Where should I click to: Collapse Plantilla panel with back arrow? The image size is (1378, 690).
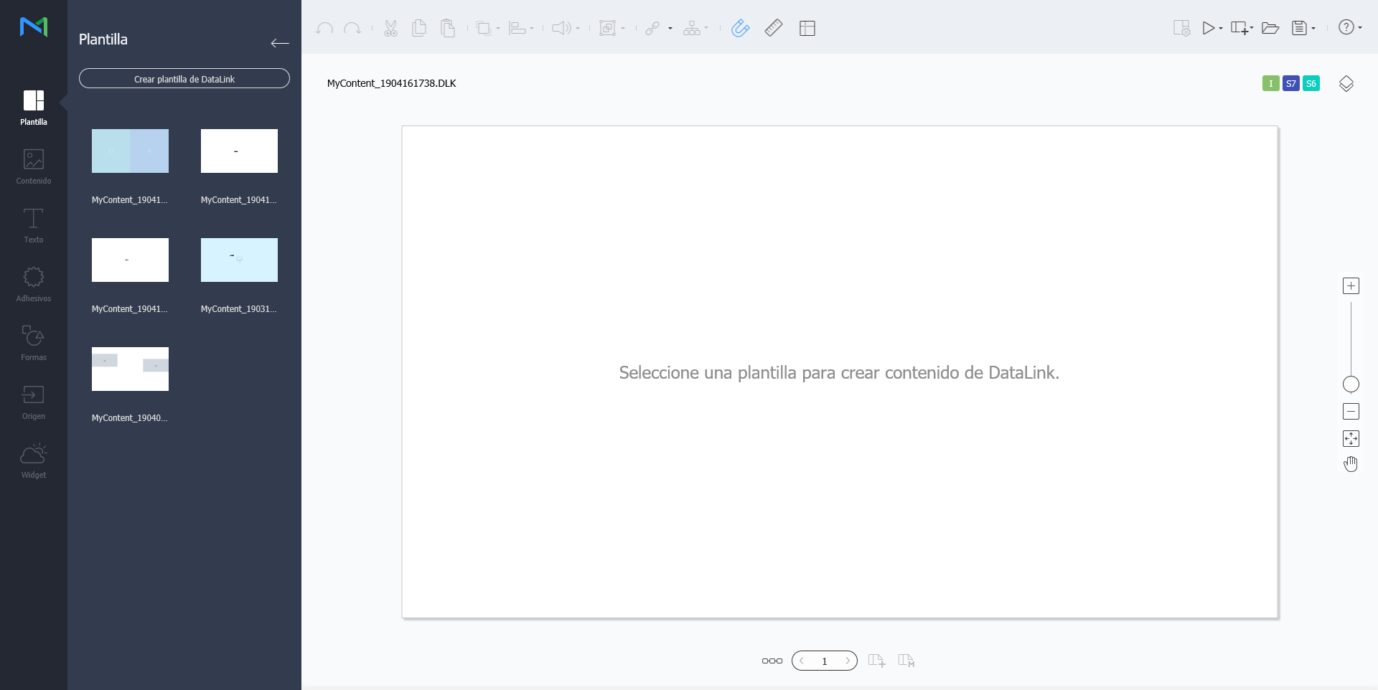[x=280, y=43]
